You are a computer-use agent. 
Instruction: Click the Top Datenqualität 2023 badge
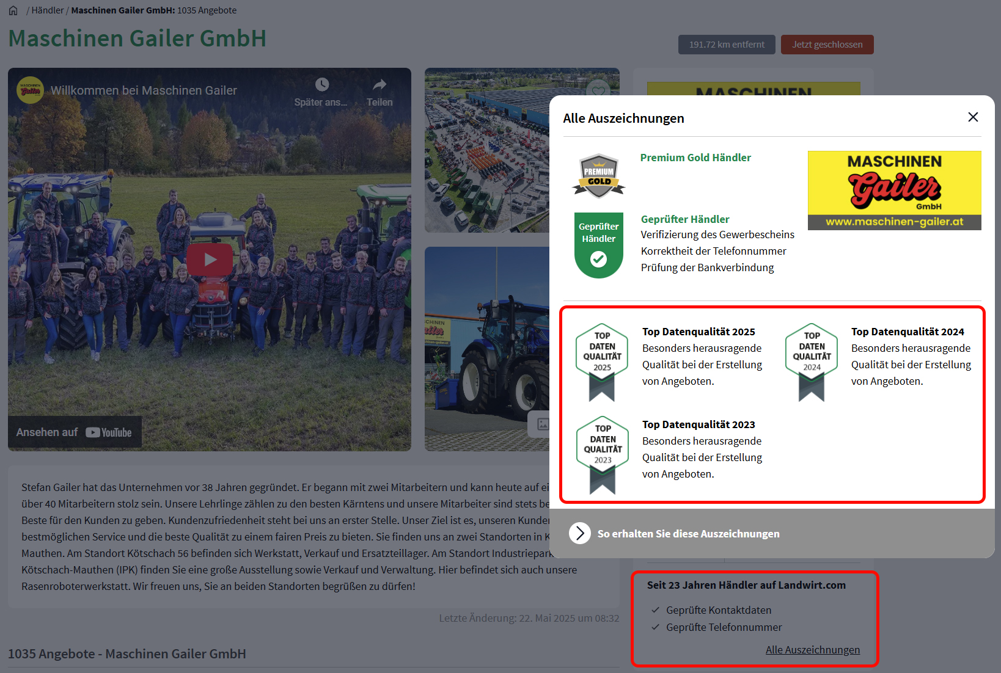(x=603, y=454)
